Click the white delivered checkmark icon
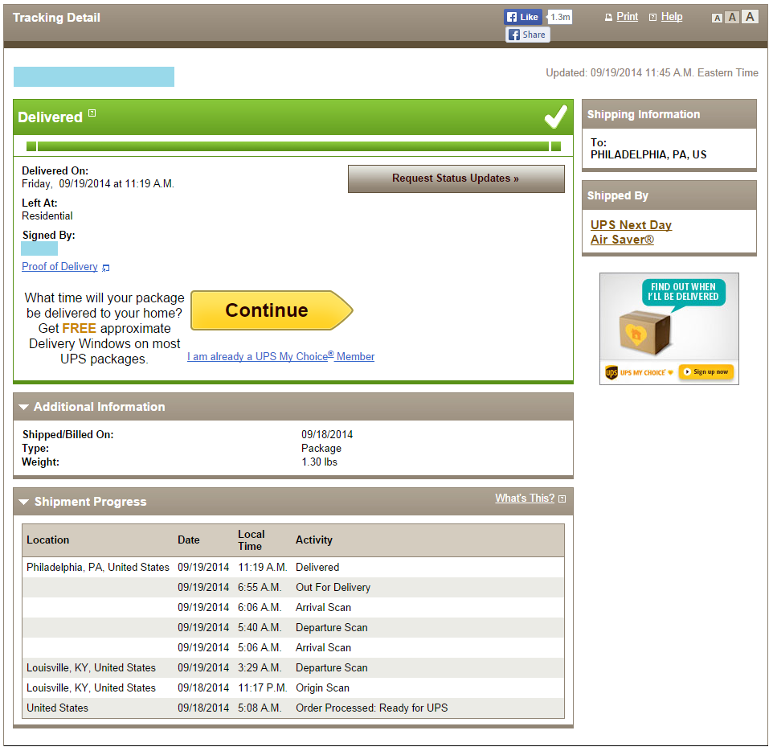Viewport: 773px width, 751px height. [555, 117]
